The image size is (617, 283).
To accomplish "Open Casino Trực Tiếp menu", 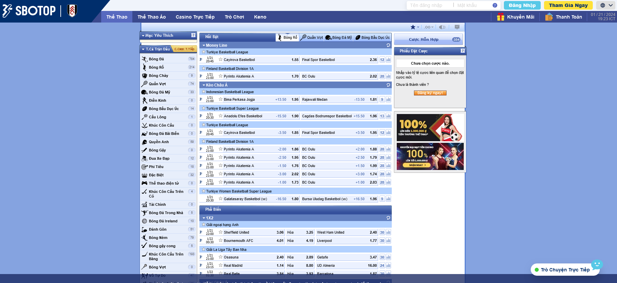I will [x=195, y=17].
